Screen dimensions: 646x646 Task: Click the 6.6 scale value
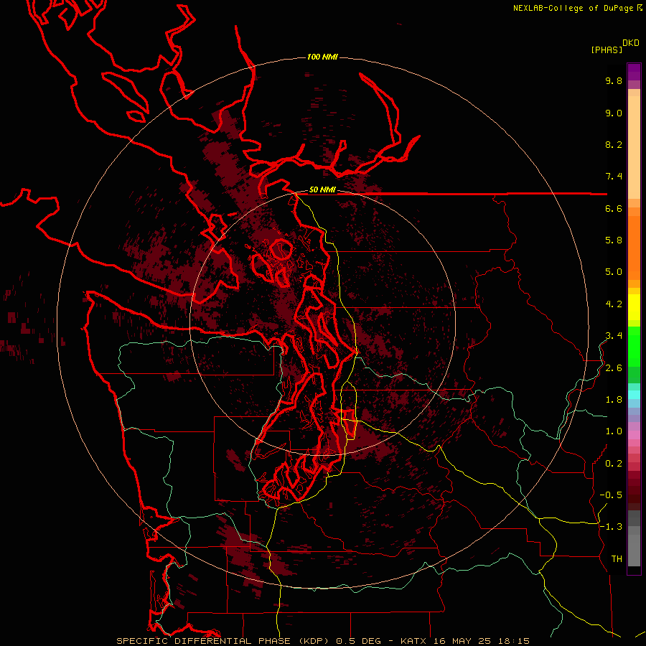point(614,208)
